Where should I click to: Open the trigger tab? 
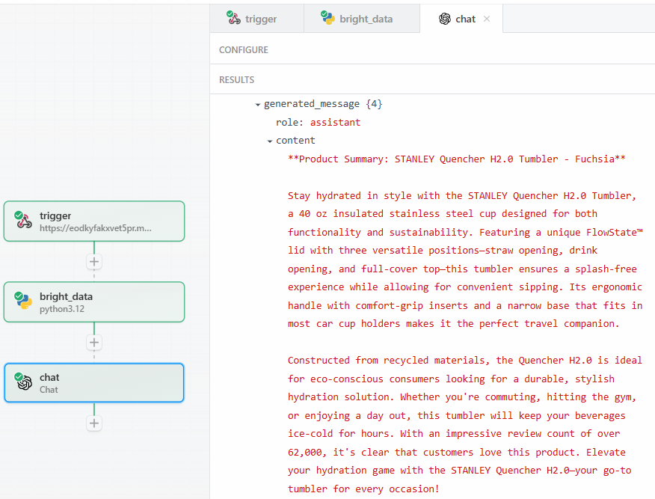pos(256,19)
